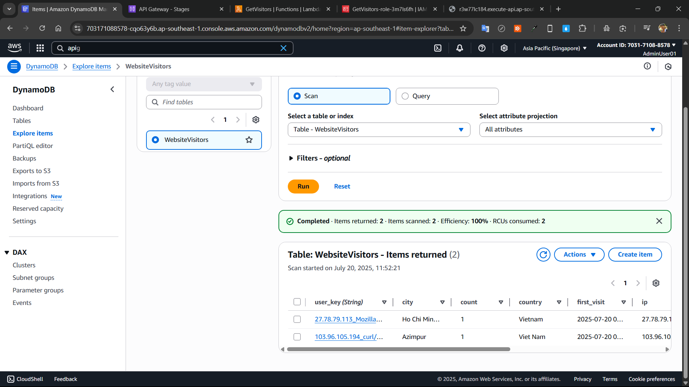
Task: Select the WebsiteVisitors table radio button
Action: pos(155,140)
